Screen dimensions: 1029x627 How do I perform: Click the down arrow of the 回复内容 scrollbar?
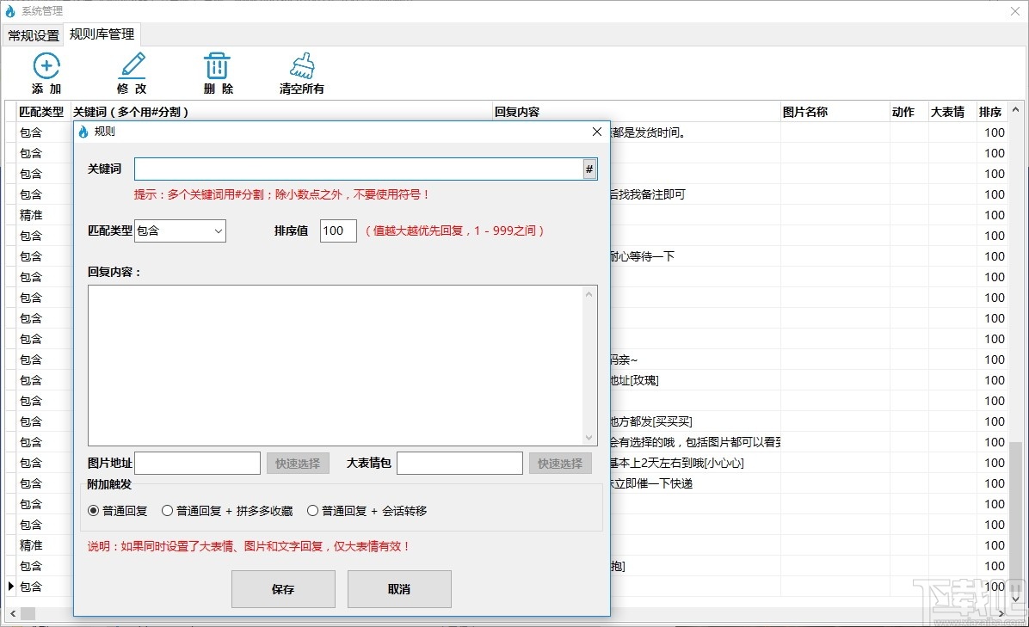point(589,437)
